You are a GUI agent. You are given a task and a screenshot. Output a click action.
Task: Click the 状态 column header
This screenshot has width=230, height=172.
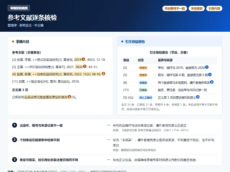click(x=141, y=60)
